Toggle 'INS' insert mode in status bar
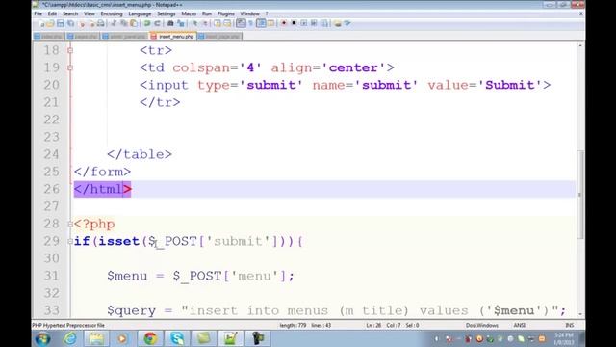Viewport: 616px width, 347px height. point(569,326)
